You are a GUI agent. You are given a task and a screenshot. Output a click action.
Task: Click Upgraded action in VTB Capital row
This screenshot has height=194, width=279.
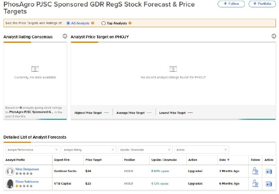[195, 184]
